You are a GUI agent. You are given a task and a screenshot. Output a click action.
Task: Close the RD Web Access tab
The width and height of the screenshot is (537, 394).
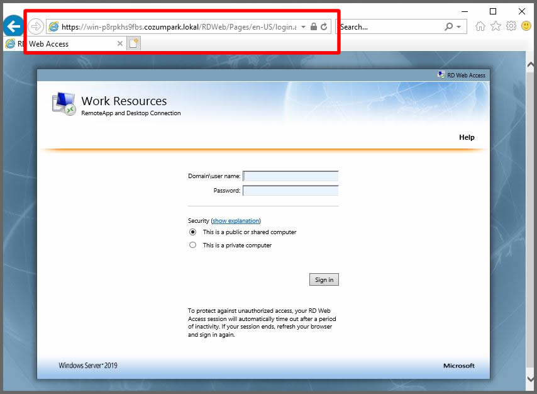point(120,43)
